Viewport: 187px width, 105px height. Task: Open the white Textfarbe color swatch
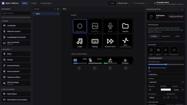click(x=166, y=90)
